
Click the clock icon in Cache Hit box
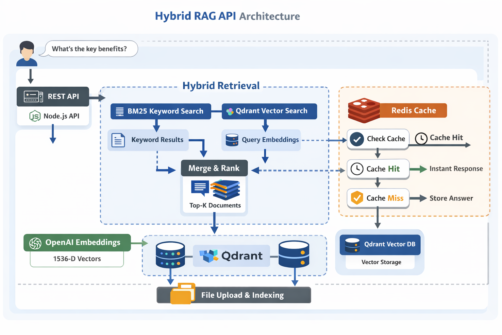(357, 169)
